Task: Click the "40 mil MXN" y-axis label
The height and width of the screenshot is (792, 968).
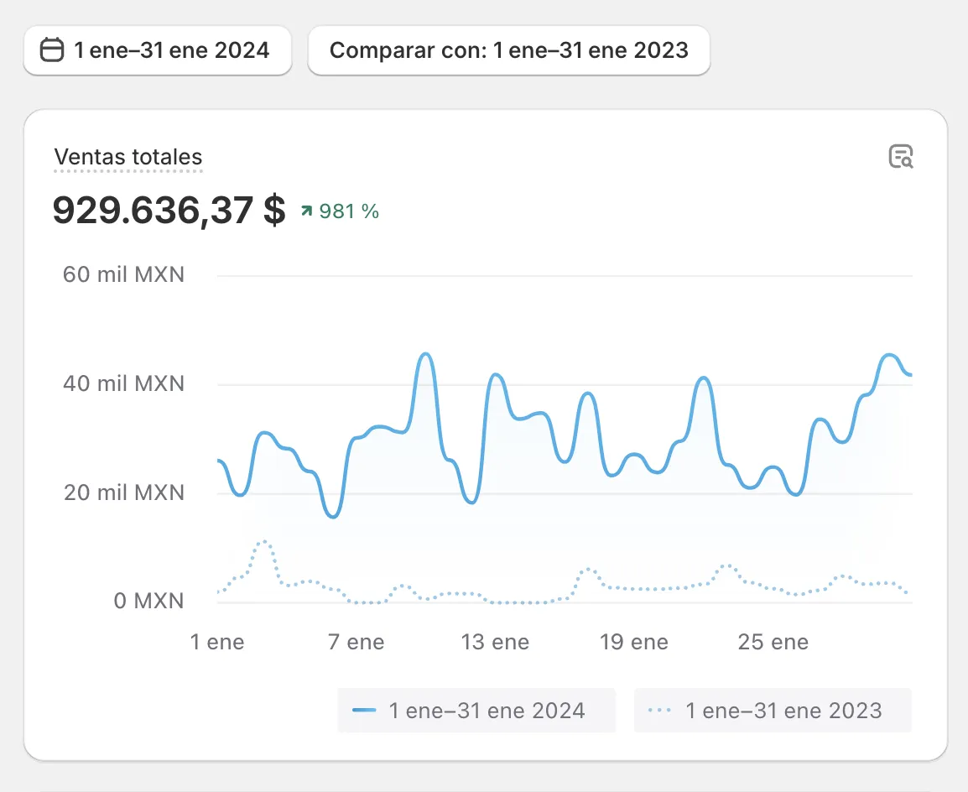Action: pyautogui.click(x=123, y=383)
